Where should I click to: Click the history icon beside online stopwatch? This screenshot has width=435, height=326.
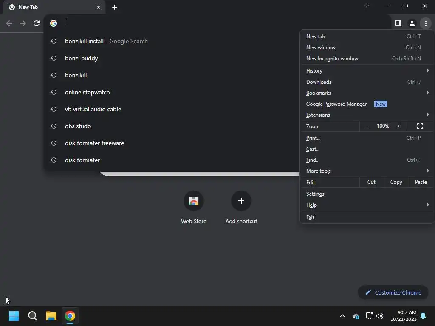coord(54,92)
